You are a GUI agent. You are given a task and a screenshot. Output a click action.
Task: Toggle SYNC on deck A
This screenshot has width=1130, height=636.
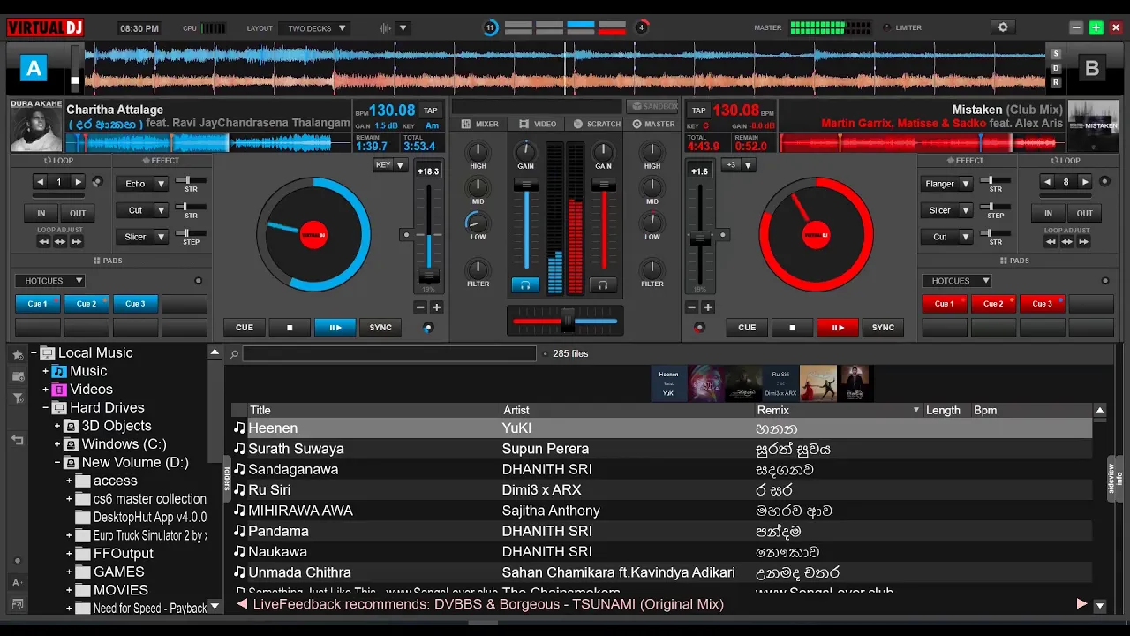380,328
